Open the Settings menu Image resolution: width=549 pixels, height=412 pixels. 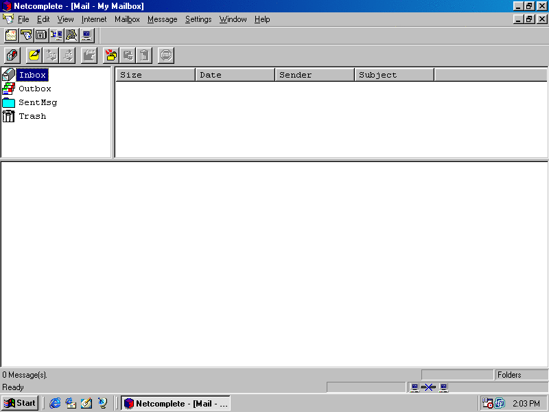[x=198, y=19]
